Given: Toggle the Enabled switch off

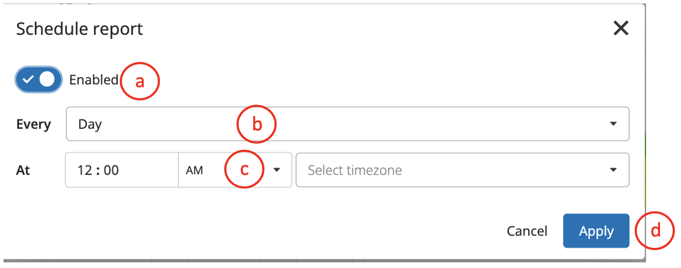Looking at the screenshot, I should (39, 79).
